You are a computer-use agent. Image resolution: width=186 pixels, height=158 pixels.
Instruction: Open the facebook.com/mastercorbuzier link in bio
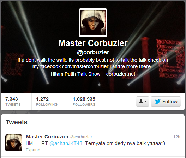click(x=74, y=66)
